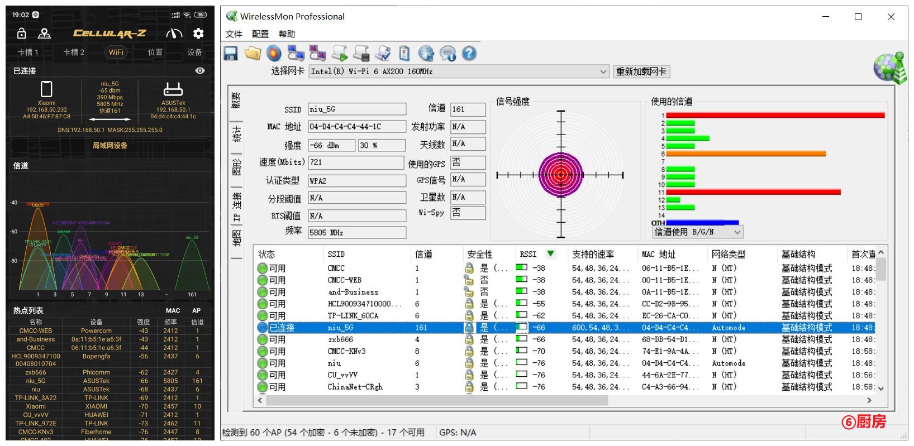Click the blue question mark help icon
914x446 pixels.
[x=469, y=54]
